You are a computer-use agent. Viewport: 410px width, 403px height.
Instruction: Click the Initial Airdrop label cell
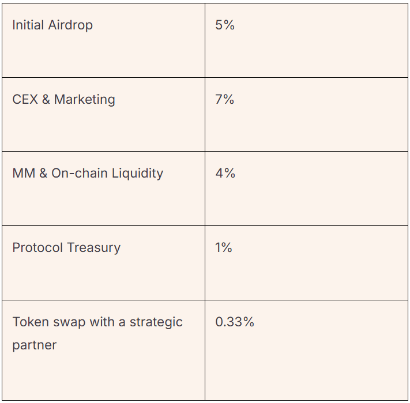coord(103,40)
